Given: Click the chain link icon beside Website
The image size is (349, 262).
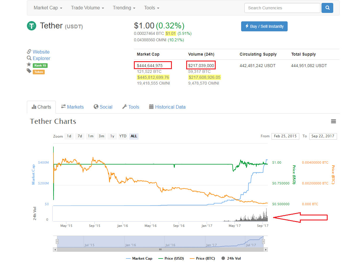Looking at the screenshot, I should [29, 52].
